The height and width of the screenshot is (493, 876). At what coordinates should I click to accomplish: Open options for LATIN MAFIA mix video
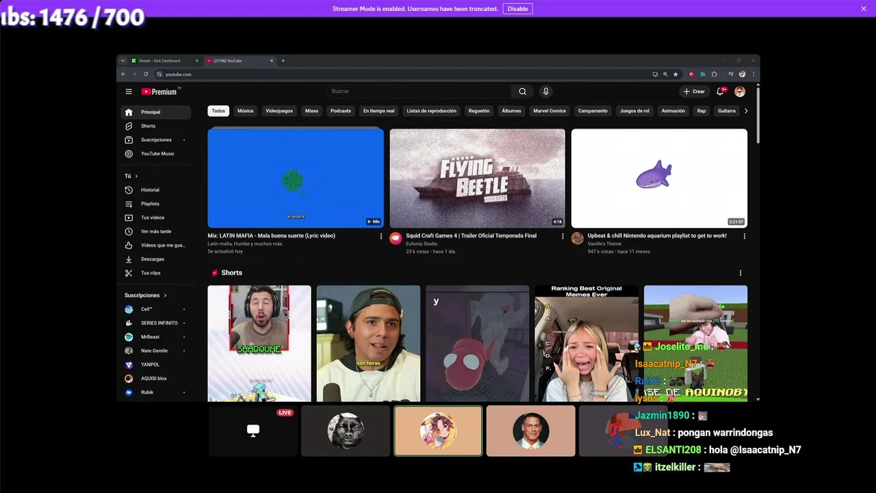click(381, 236)
